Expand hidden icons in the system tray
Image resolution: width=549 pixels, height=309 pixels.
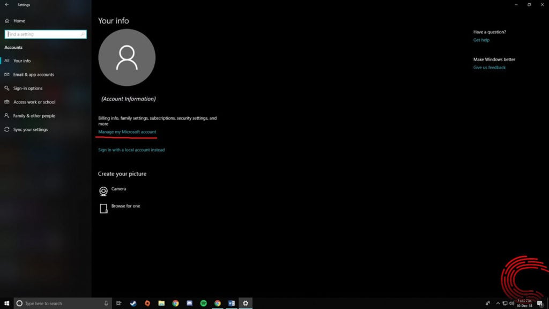click(498, 303)
